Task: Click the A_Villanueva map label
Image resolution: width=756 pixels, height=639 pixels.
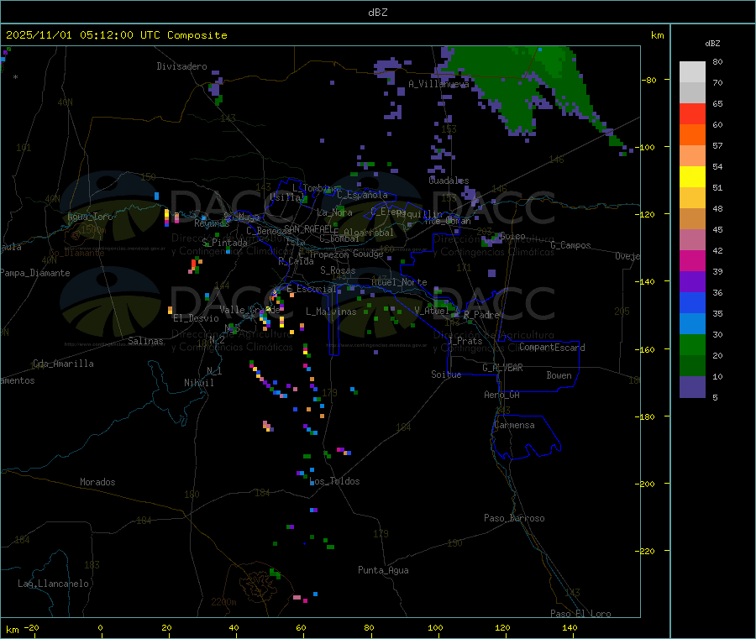Action: pyautogui.click(x=438, y=84)
